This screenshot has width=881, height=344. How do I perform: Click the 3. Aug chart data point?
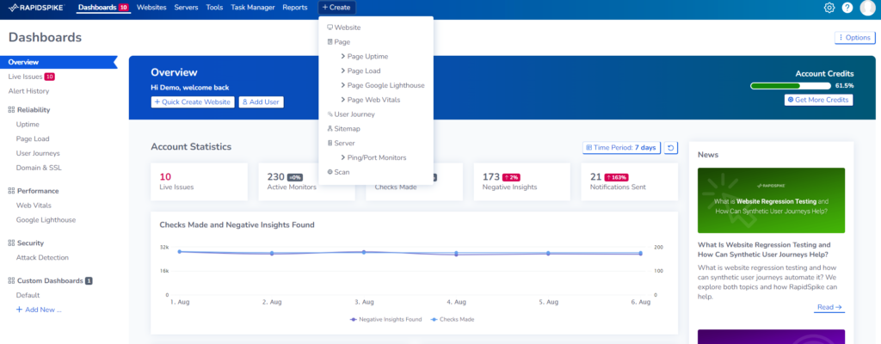(x=364, y=252)
